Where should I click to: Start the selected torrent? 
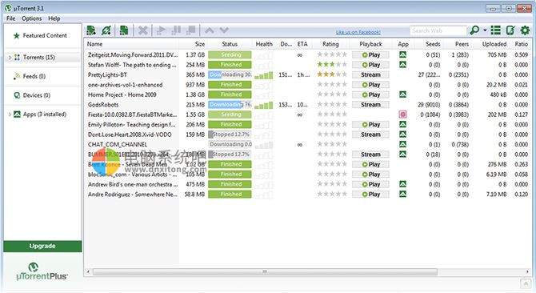(161, 30)
